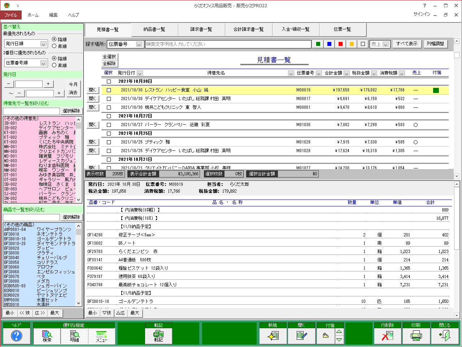Check the box for estimate M00017
Image resolution: width=462 pixels, height=347 pixels.
pos(109,99)
